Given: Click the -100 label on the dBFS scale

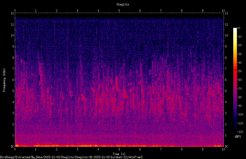Looking at the screenshot, I should click(x=240, y=114).
